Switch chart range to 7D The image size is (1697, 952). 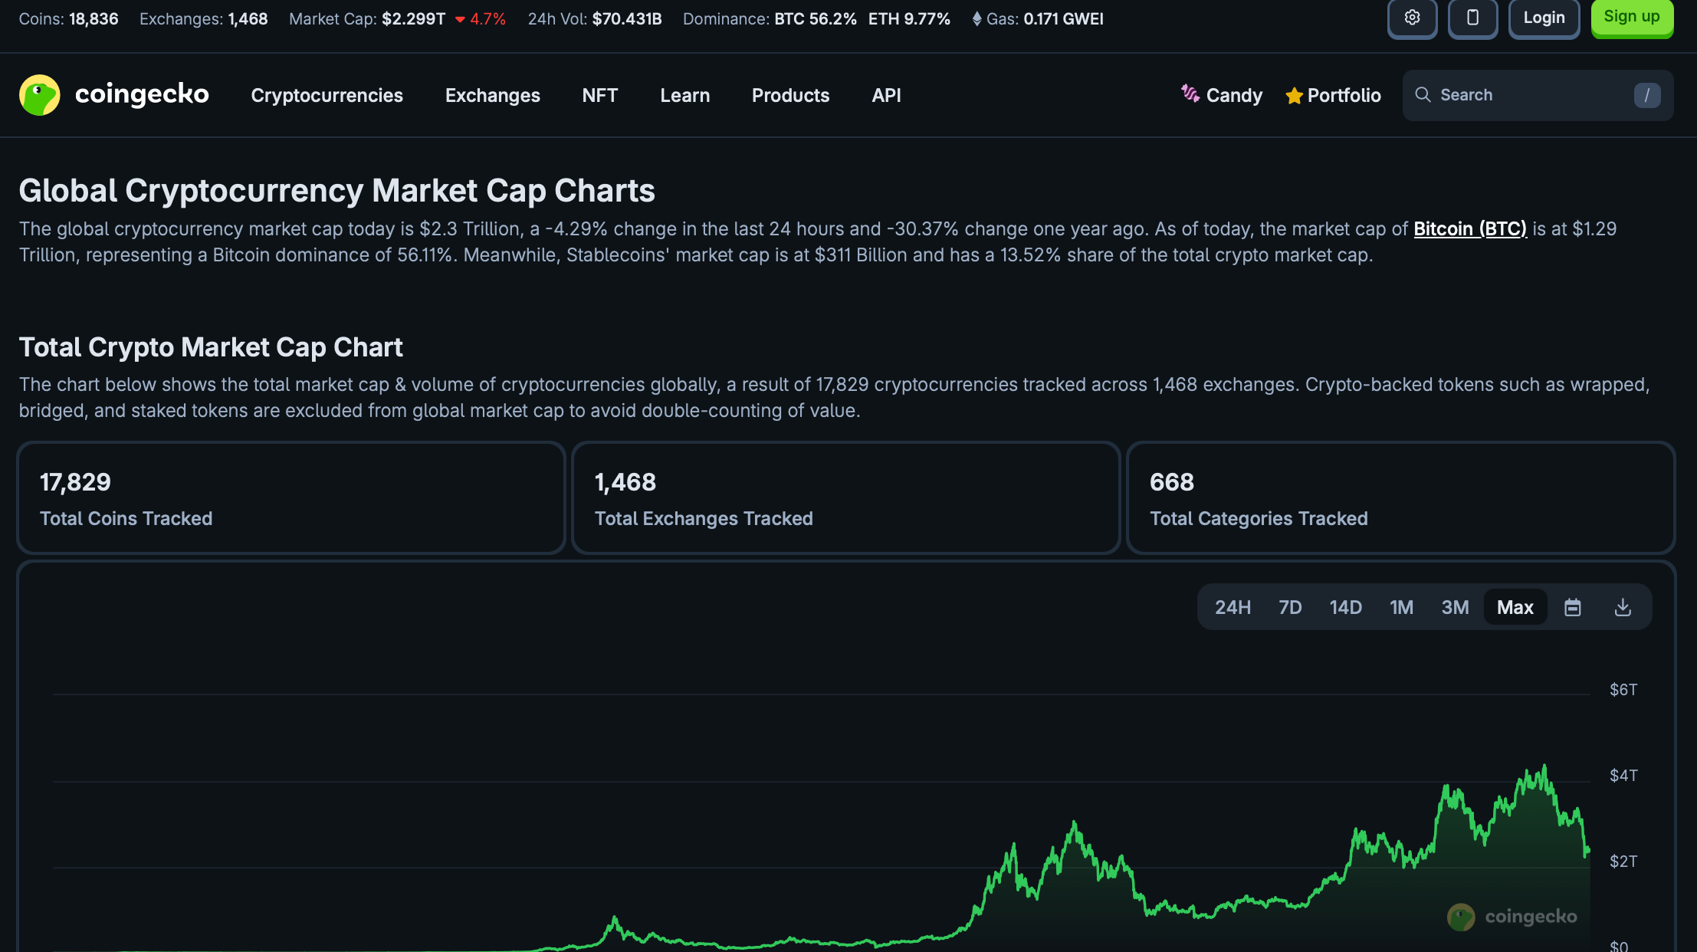(1290, 608)
